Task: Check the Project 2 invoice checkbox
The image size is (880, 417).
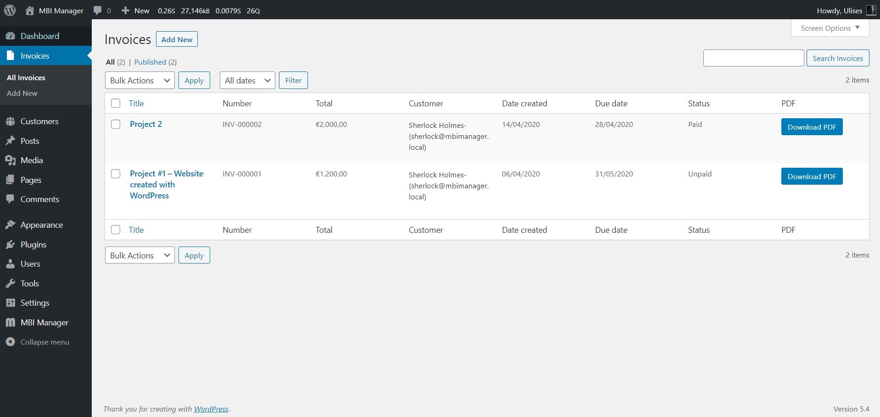Action: point(116,124)
